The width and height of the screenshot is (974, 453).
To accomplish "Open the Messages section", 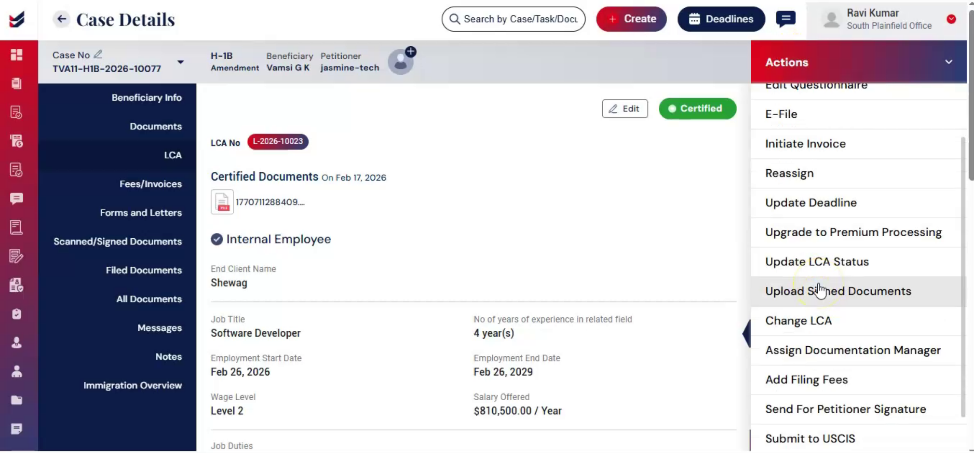I will (x=159, y=328).
